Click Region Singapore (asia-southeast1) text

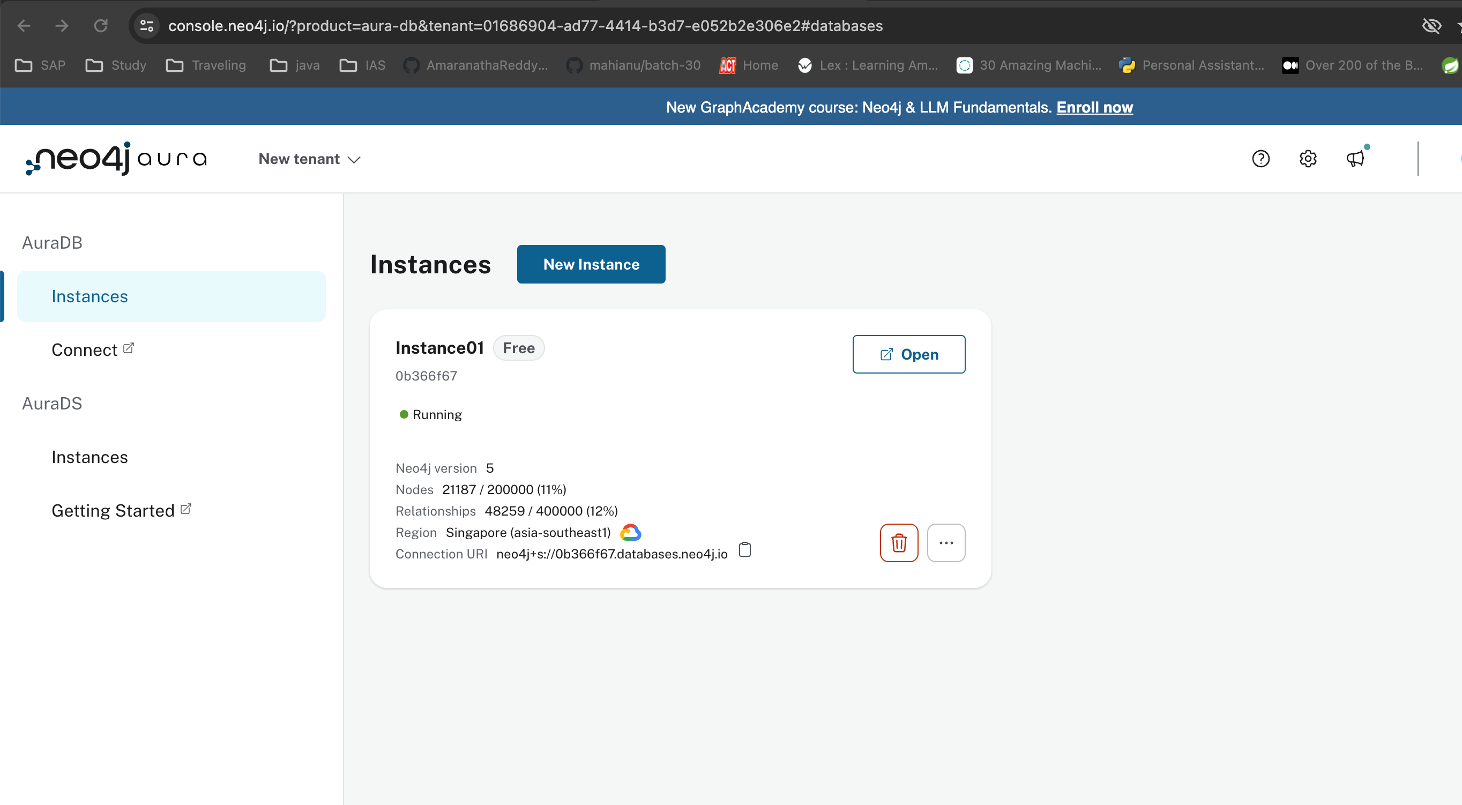point(528,533)
